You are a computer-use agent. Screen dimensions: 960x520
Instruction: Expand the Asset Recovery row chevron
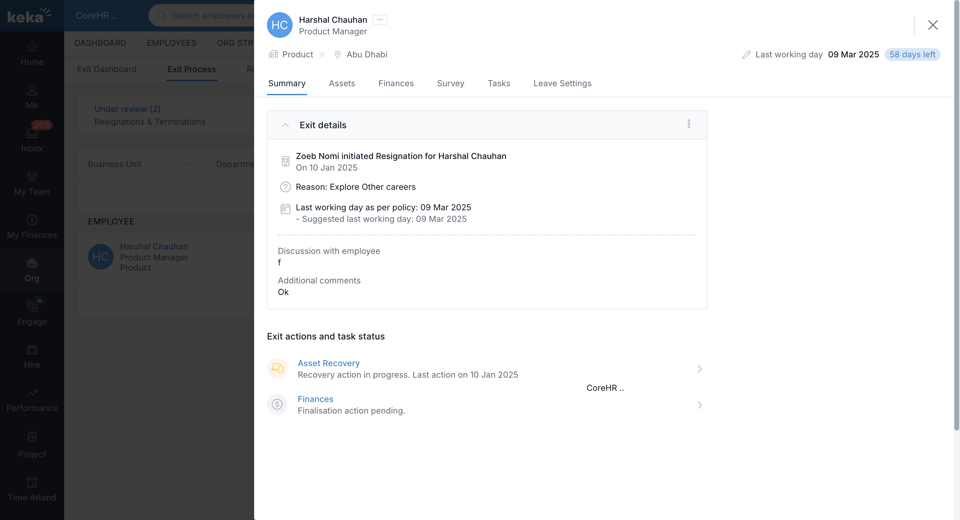(699, 369)
